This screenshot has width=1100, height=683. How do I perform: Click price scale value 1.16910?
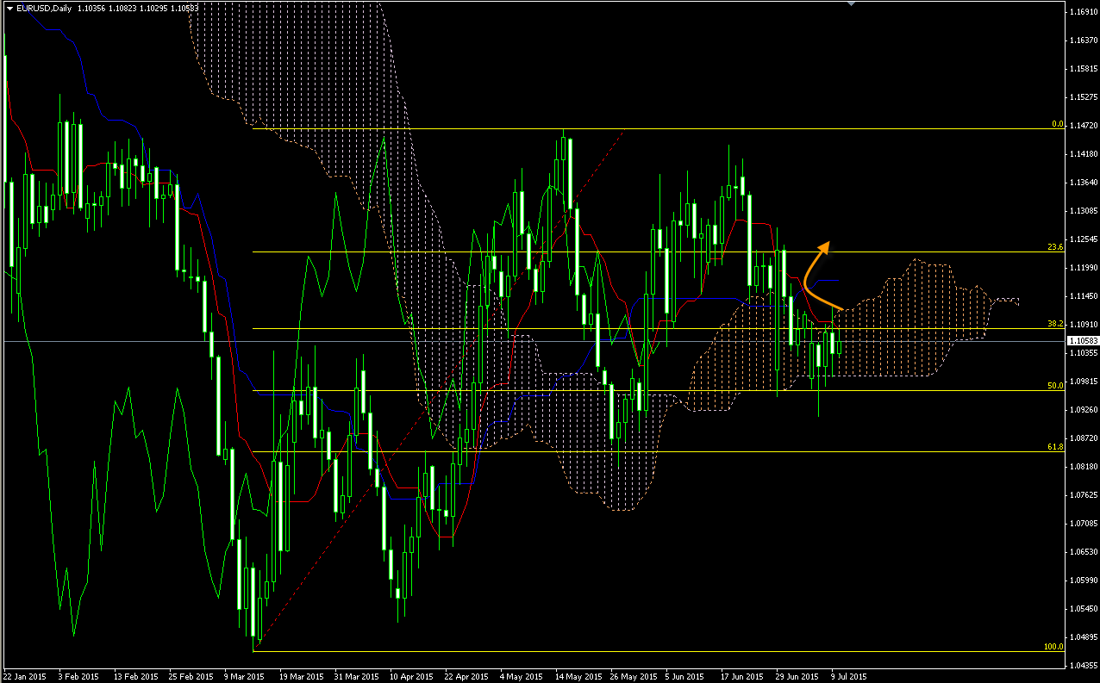1084,13
